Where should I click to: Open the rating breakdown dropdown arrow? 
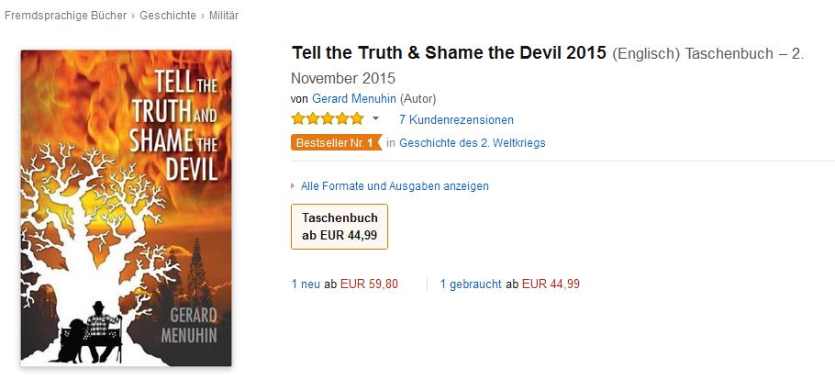[375, 119]
